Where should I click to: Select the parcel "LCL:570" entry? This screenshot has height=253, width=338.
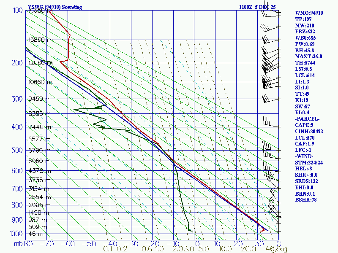point(305,137)
